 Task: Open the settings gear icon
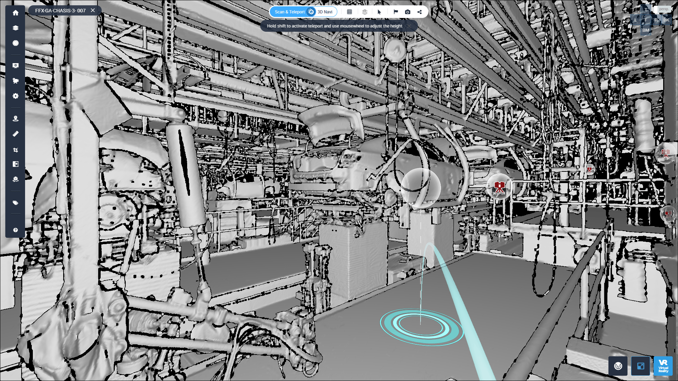[x=16, y=96]
